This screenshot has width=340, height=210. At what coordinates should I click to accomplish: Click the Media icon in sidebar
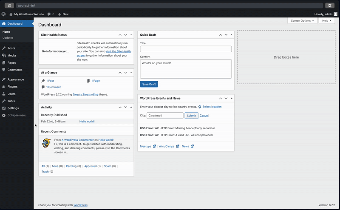click(x=4, y=55)
